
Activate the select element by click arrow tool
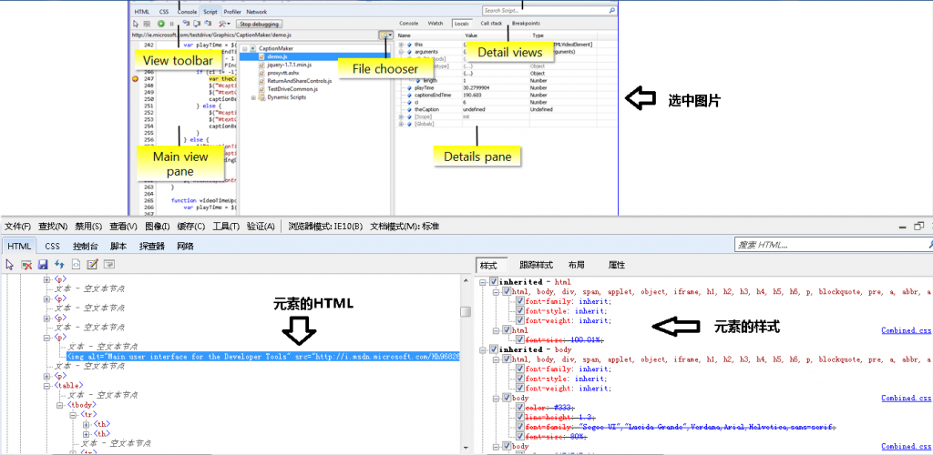[x=10, y=264]
